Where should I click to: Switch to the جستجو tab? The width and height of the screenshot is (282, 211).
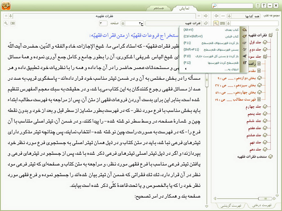coord(158,8)
